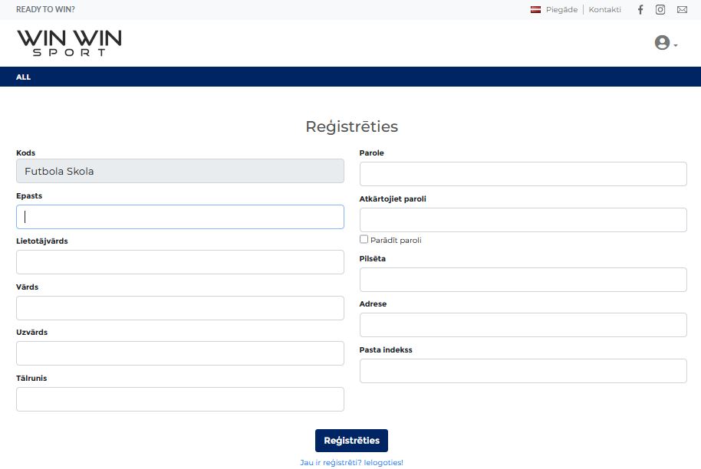
Task: Focus the Epasts input field
Action: (x=180, y=217)
